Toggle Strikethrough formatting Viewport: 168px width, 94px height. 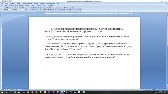coord(33,9)
